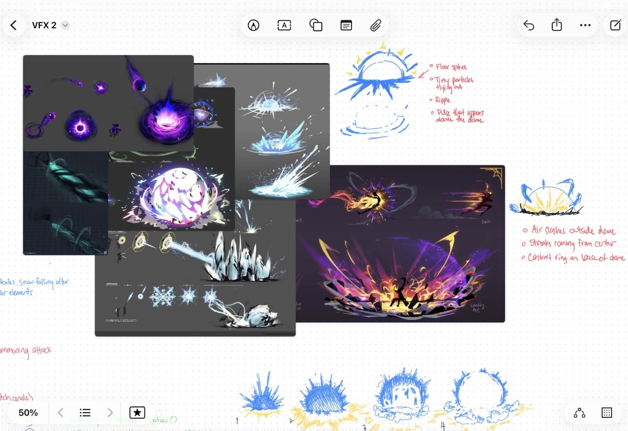
Task: Open the 50% zoom level menu
Action: pos(28,412)
